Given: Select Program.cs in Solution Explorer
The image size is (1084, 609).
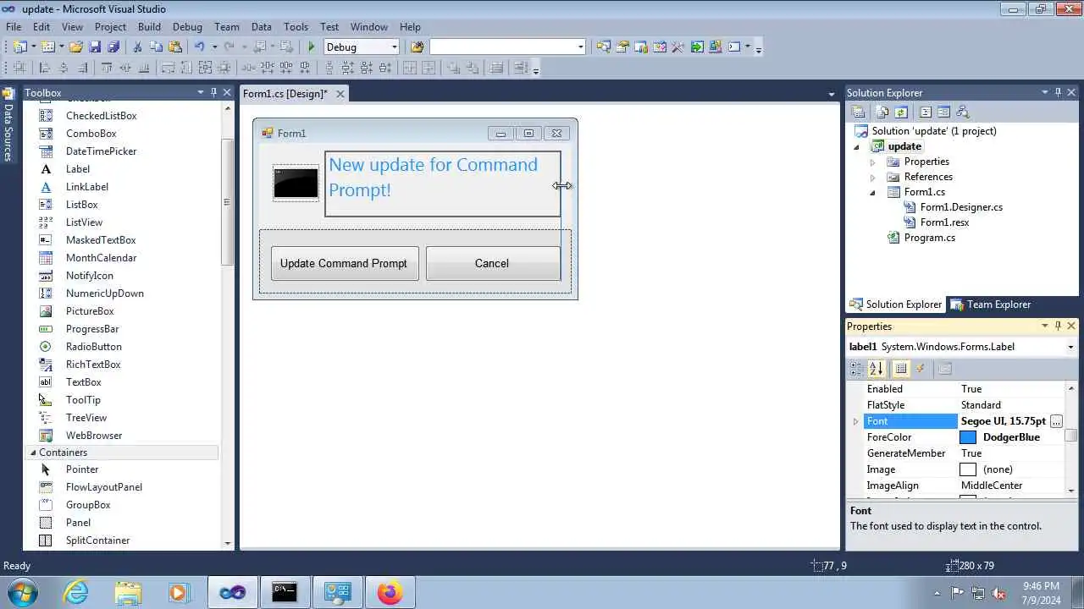Looking at the screenshot, I should tap(929, 238).
